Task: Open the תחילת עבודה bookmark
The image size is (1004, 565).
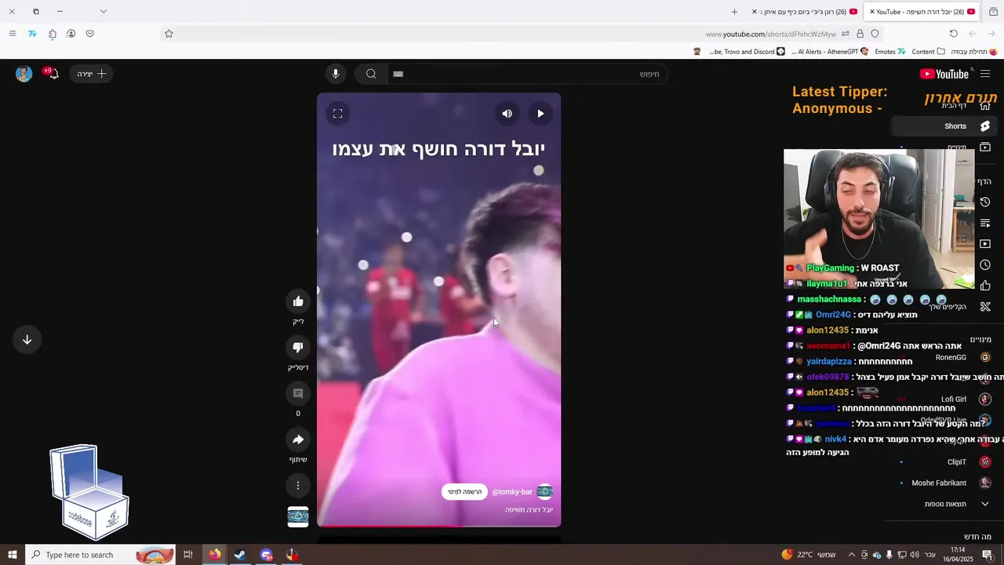Action: [x=974, y=52]
